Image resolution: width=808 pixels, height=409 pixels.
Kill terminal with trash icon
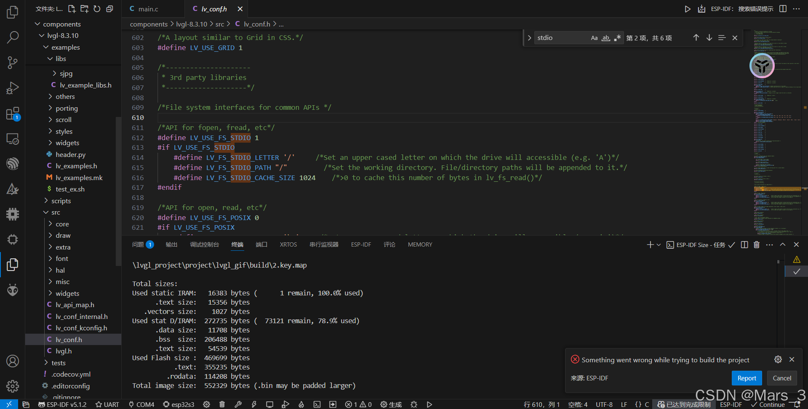(x=757, y=244)
